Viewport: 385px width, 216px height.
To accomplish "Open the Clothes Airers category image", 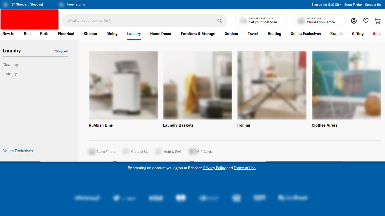I will click(x=346, y=85).
